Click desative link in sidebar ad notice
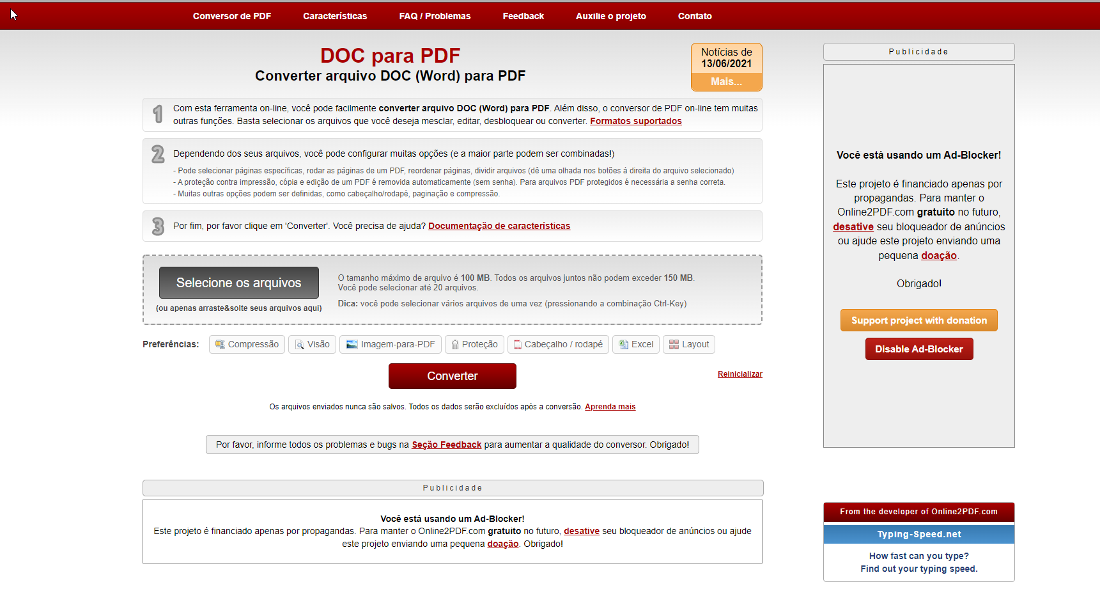 pyautogui.click(x=853, y=226)
